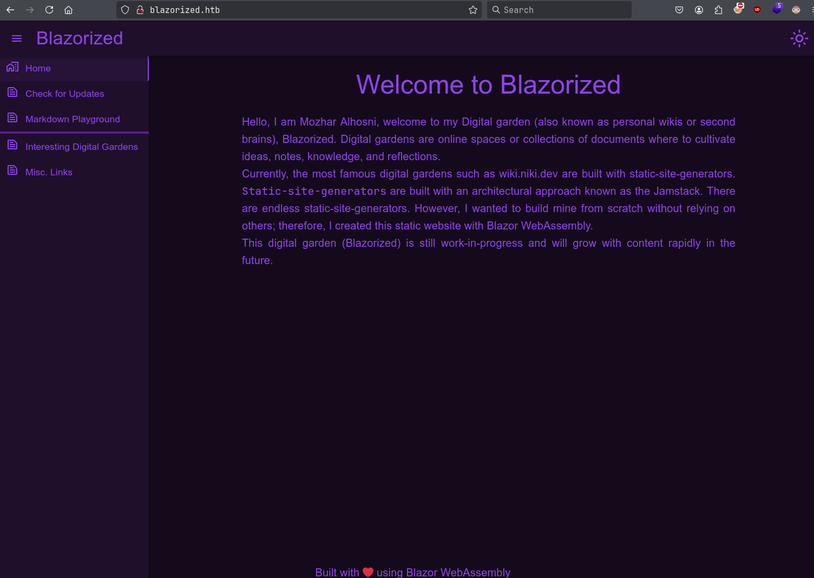Viewport: 814px width, 578px height.
Task: Click the Home house icon in sidebar
Action: click(12, 67)
